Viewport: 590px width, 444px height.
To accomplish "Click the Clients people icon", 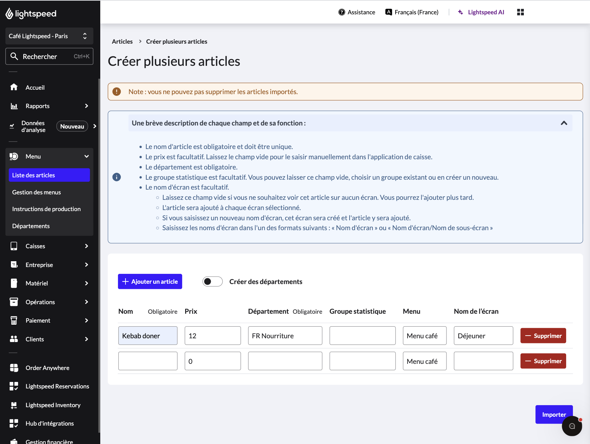I will tap(14, 339).
